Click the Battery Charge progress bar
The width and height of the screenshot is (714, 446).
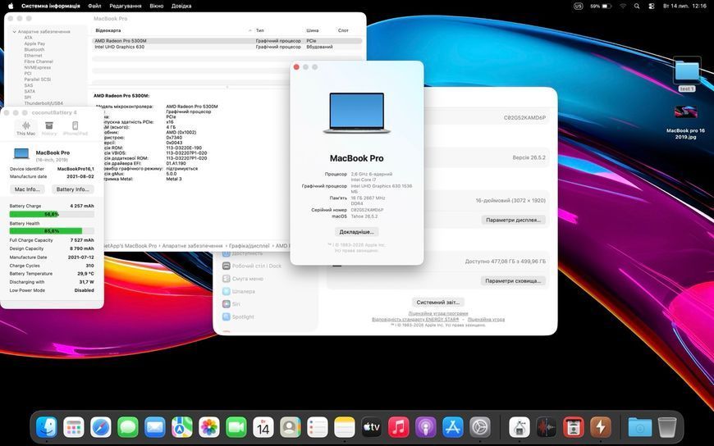(x=52, y=214)
